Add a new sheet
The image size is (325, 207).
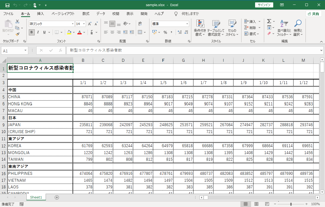[x=57, y=197]
